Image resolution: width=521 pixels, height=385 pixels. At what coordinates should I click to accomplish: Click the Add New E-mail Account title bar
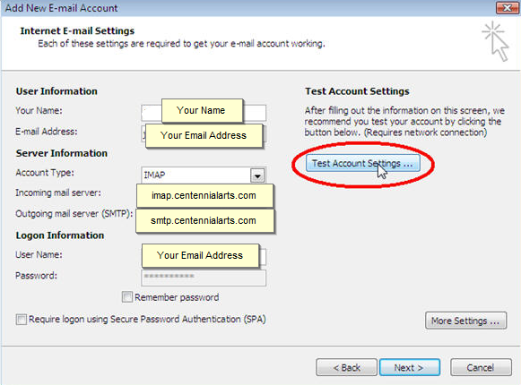(249, 8)
